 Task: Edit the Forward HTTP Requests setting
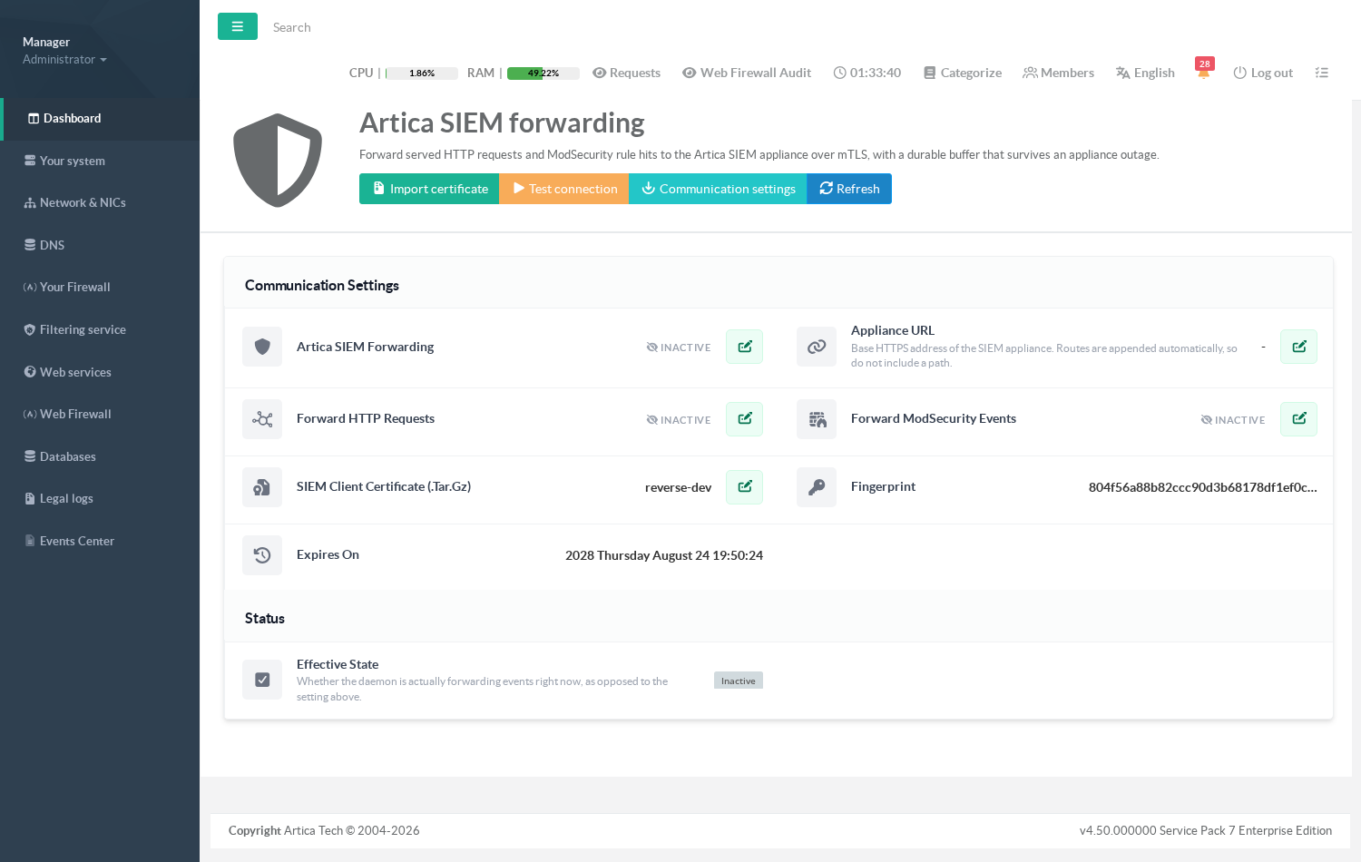(x=744, y=419)
